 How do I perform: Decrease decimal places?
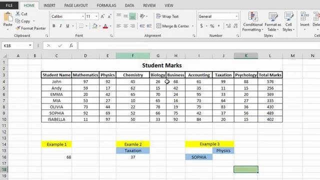pyautogui.click(x=235, y=26)
